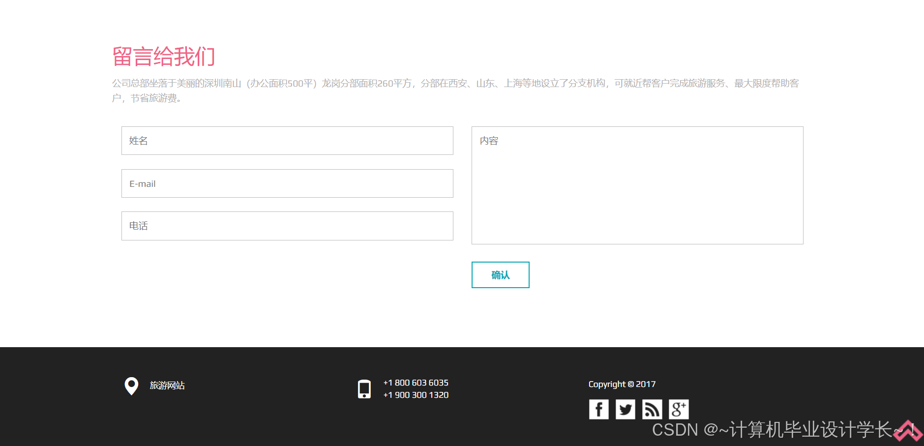The width and height of the screenshot is (924, 446).
Task: Click the 旅游网站 footer link
Action: click(167, 386)
